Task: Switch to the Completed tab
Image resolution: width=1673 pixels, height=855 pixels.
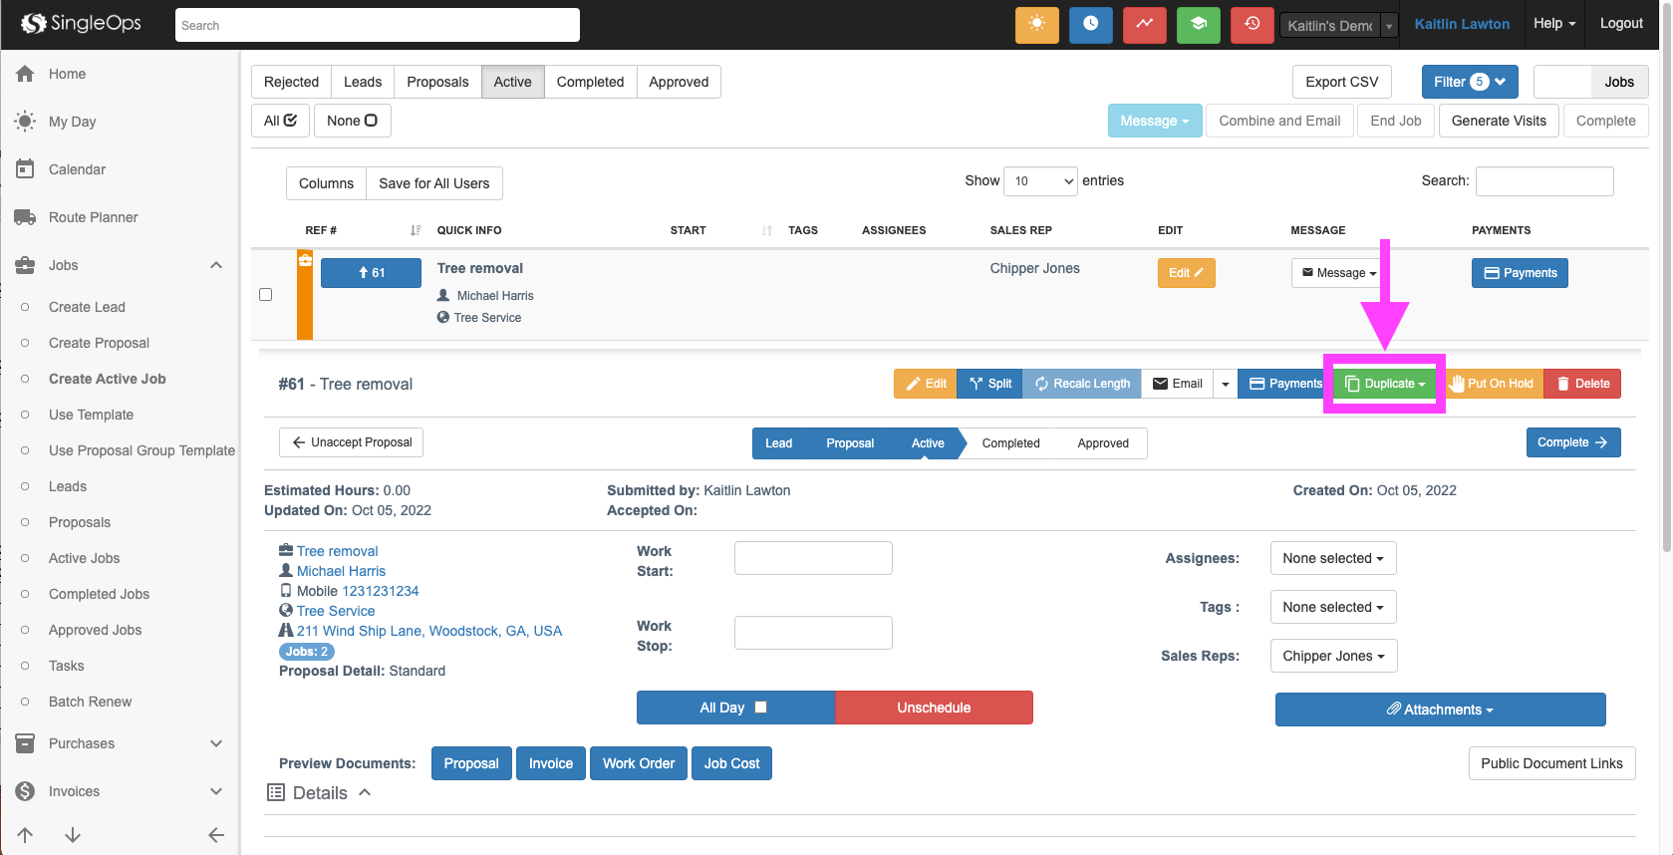Action: coord(590,82)
